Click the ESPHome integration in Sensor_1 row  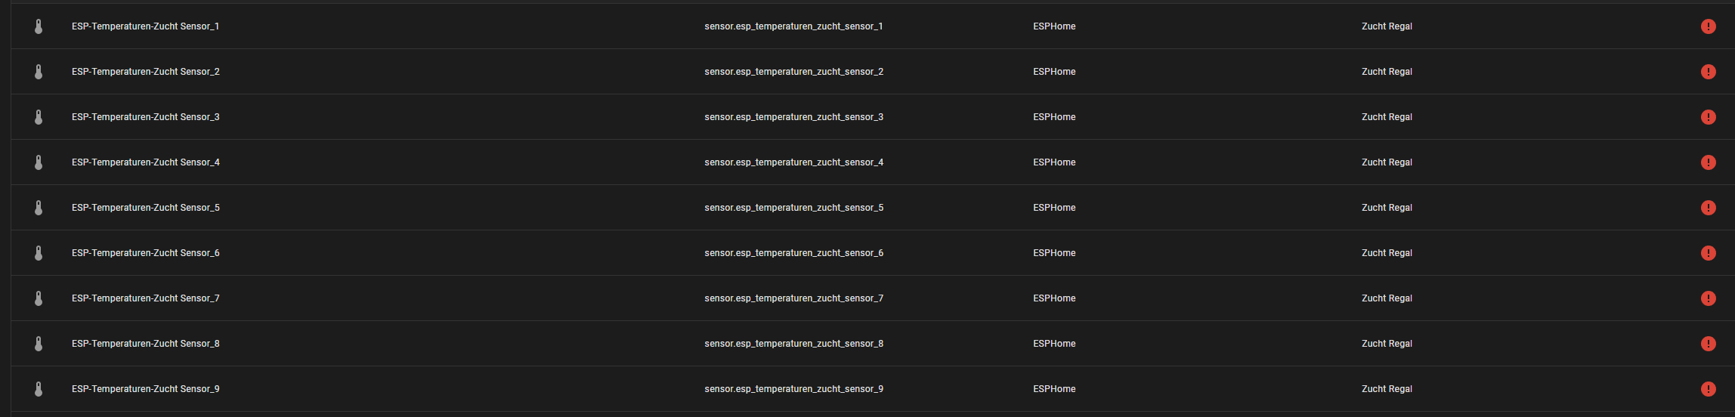1054,26
